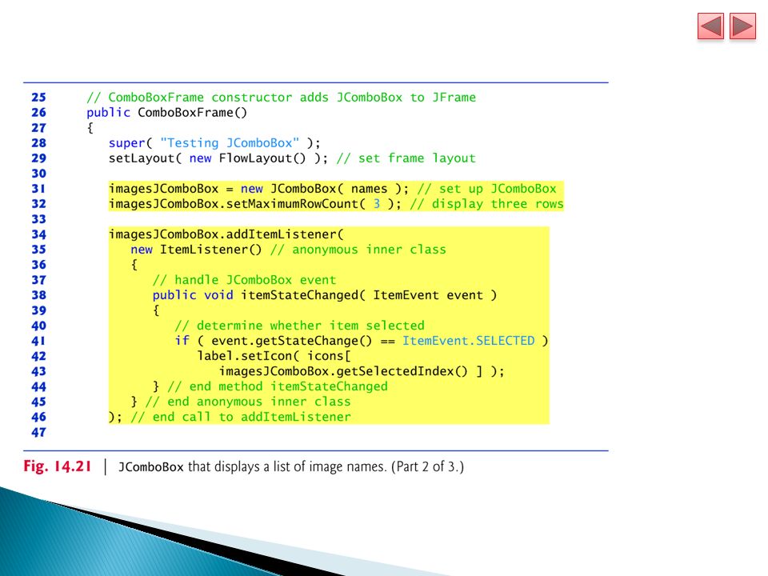This screenshot has width=768, height=576.
Task: Click 'public ComboBoxFrame()' declaration
Action: tap(167, 113)
